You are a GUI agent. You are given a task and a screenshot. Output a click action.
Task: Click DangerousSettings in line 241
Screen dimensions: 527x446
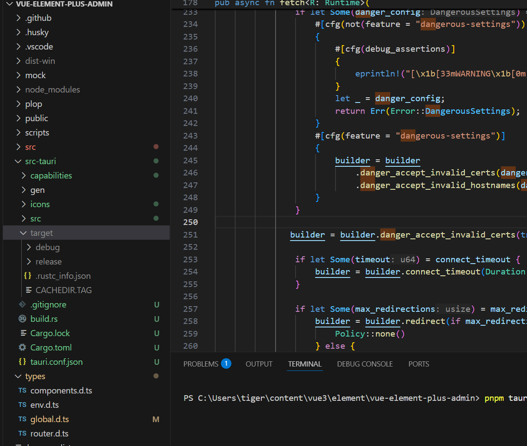pyautogui.click(x=468, y=111)
